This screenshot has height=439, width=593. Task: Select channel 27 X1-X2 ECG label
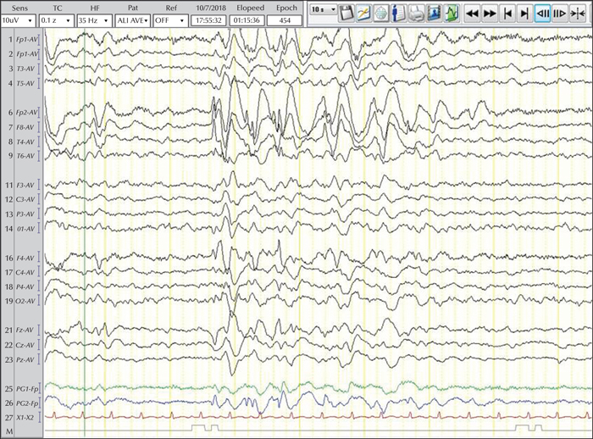pos(25,418)
